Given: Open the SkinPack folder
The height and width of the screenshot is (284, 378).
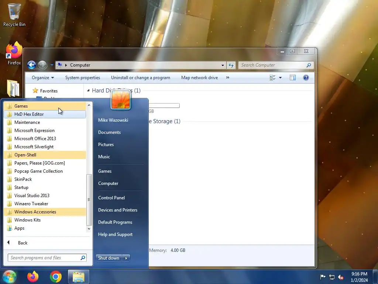Looking at the screenshot, I should pos(45,179).
